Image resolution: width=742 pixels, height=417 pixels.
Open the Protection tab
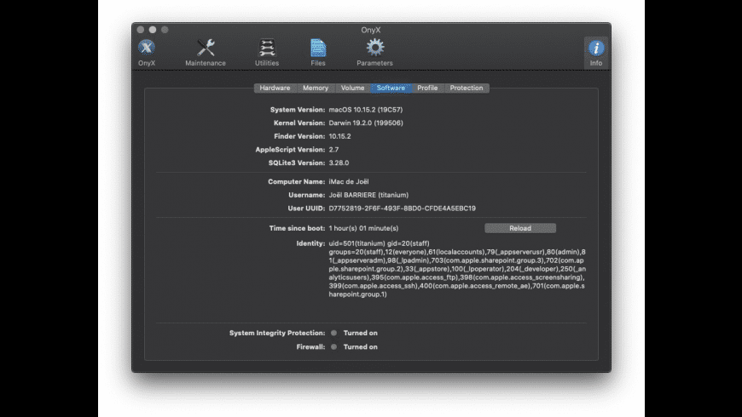[467, 88]
